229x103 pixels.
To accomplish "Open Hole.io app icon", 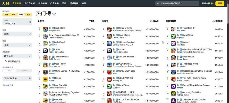I will tap(45, 79).
